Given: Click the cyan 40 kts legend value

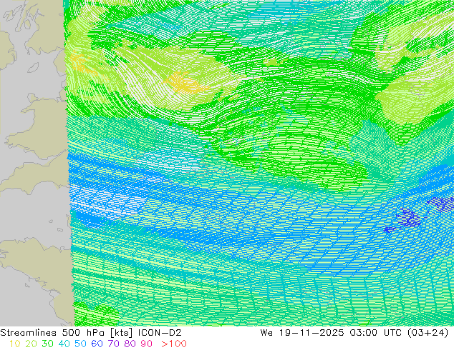Looking at the screenshot, I should (x=64, y=344).
